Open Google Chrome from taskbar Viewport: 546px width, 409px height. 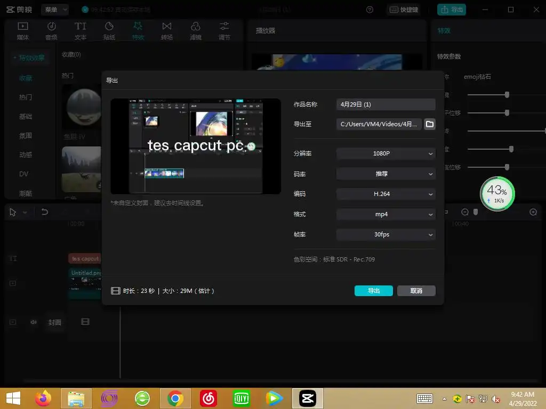point(175,398)
